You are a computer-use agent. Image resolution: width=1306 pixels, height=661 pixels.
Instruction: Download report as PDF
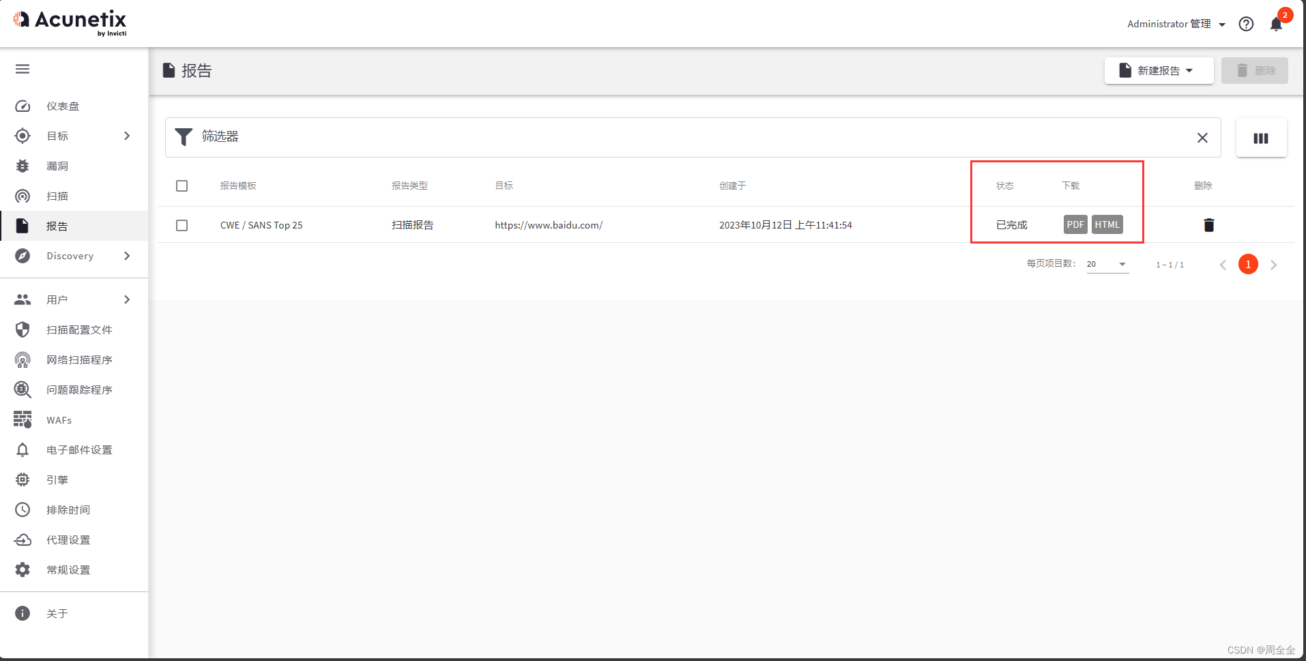(x=1075, y=224)
